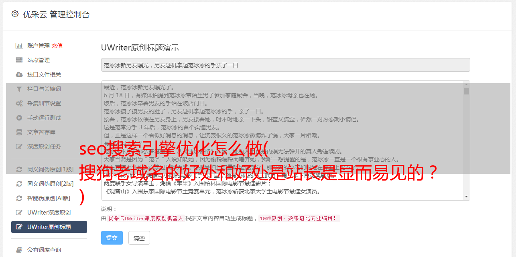Click the 公有词库查询 book icon
This screenshot has width=516, height=257.
tap(19, 250)
